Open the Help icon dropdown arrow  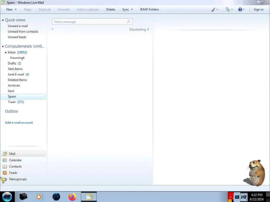pyautogui.click(x=244, y=9)
